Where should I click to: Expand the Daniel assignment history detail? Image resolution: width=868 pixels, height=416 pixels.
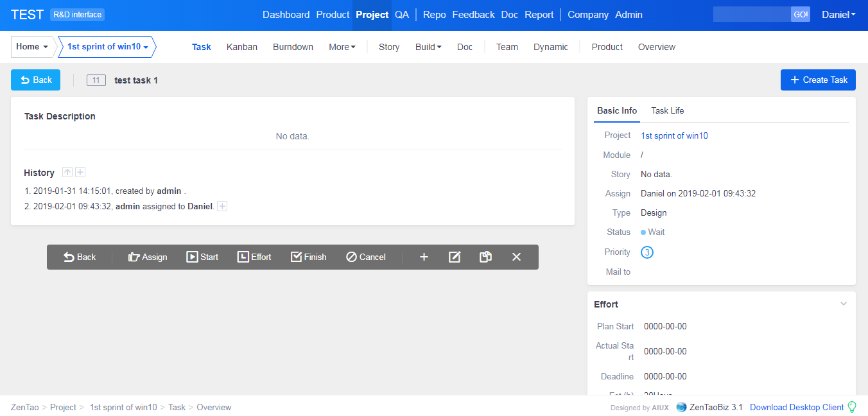click(222, 206)
